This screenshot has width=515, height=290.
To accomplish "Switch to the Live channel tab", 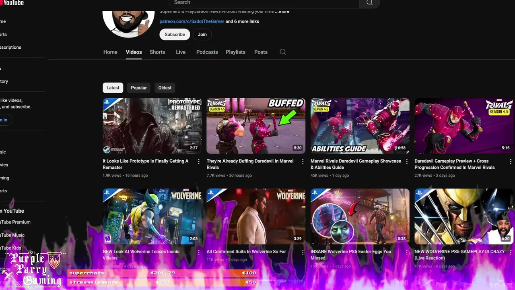I will pos(181,52).
